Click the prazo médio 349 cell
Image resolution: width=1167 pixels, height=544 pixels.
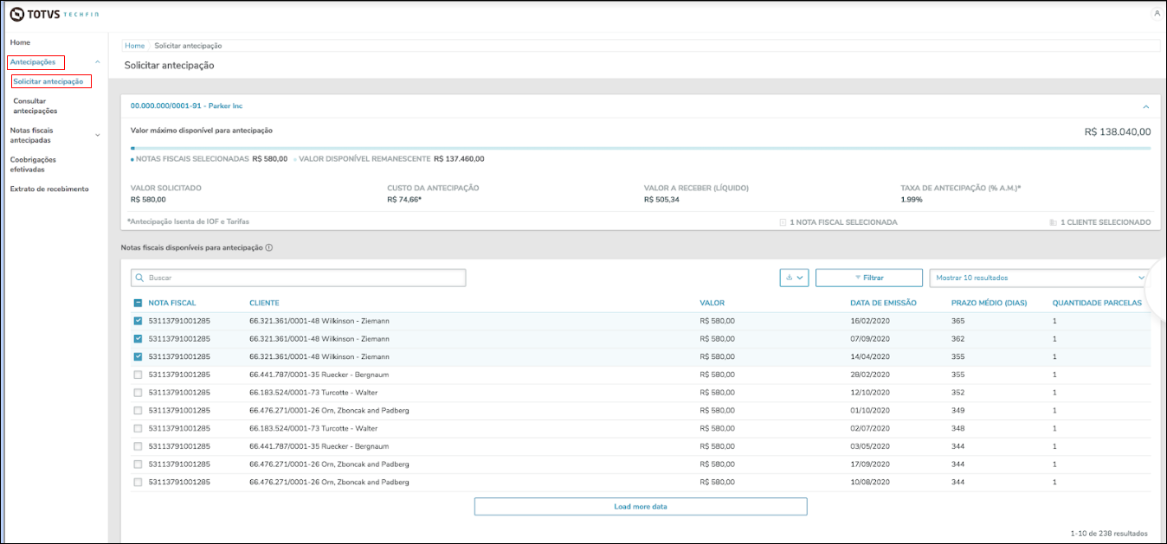pos(957,410)
